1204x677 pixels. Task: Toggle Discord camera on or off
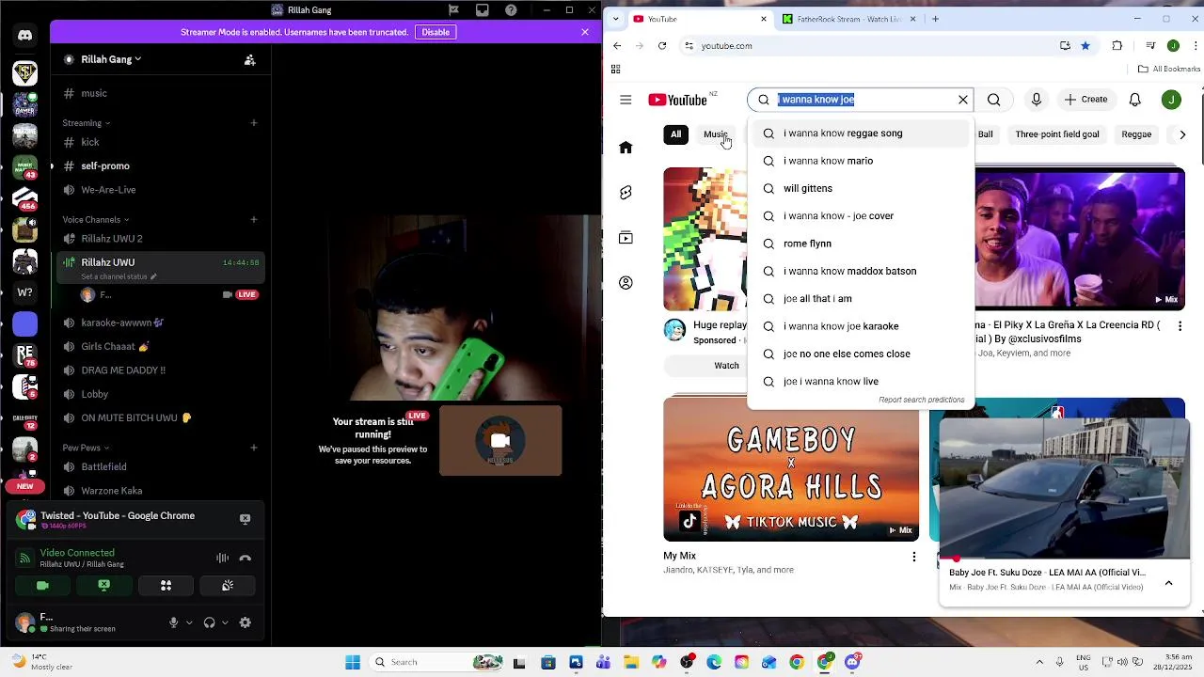[42, 585]
